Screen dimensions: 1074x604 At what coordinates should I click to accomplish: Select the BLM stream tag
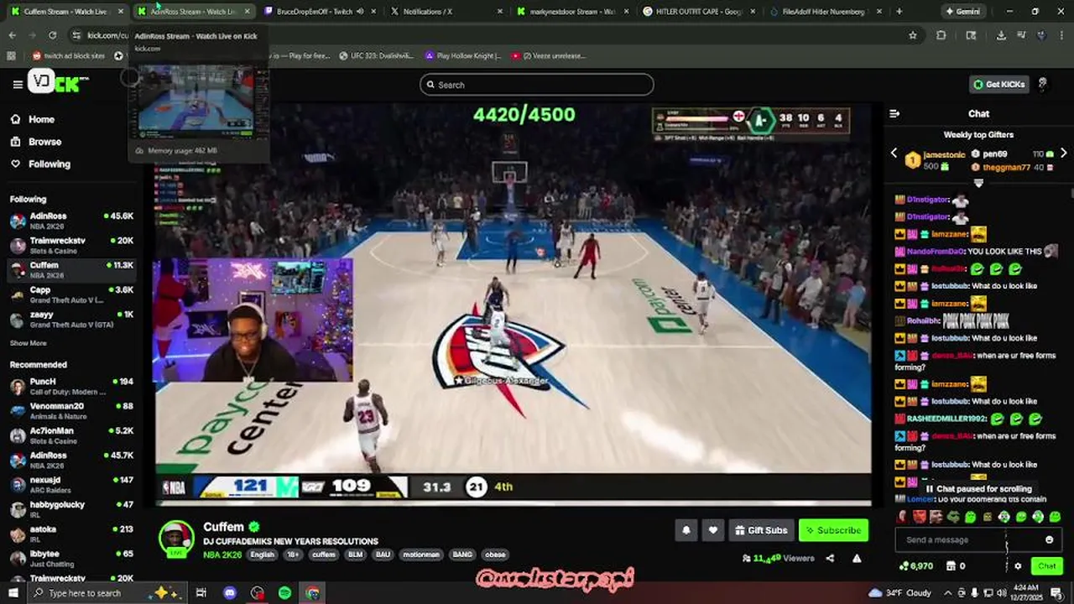pyautogui.click(x=353, y=555)
